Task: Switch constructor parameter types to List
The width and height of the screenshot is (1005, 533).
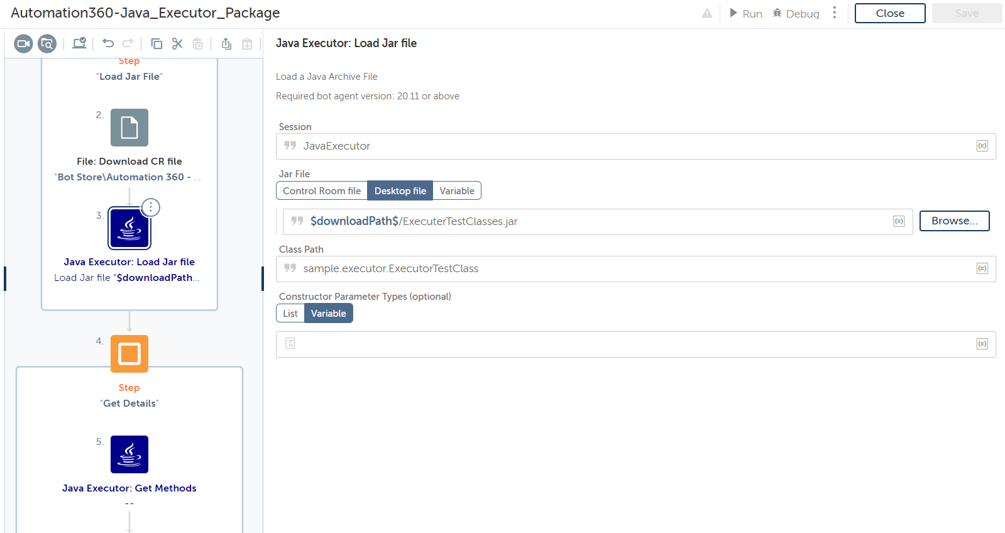Action: tap(290, 314)
